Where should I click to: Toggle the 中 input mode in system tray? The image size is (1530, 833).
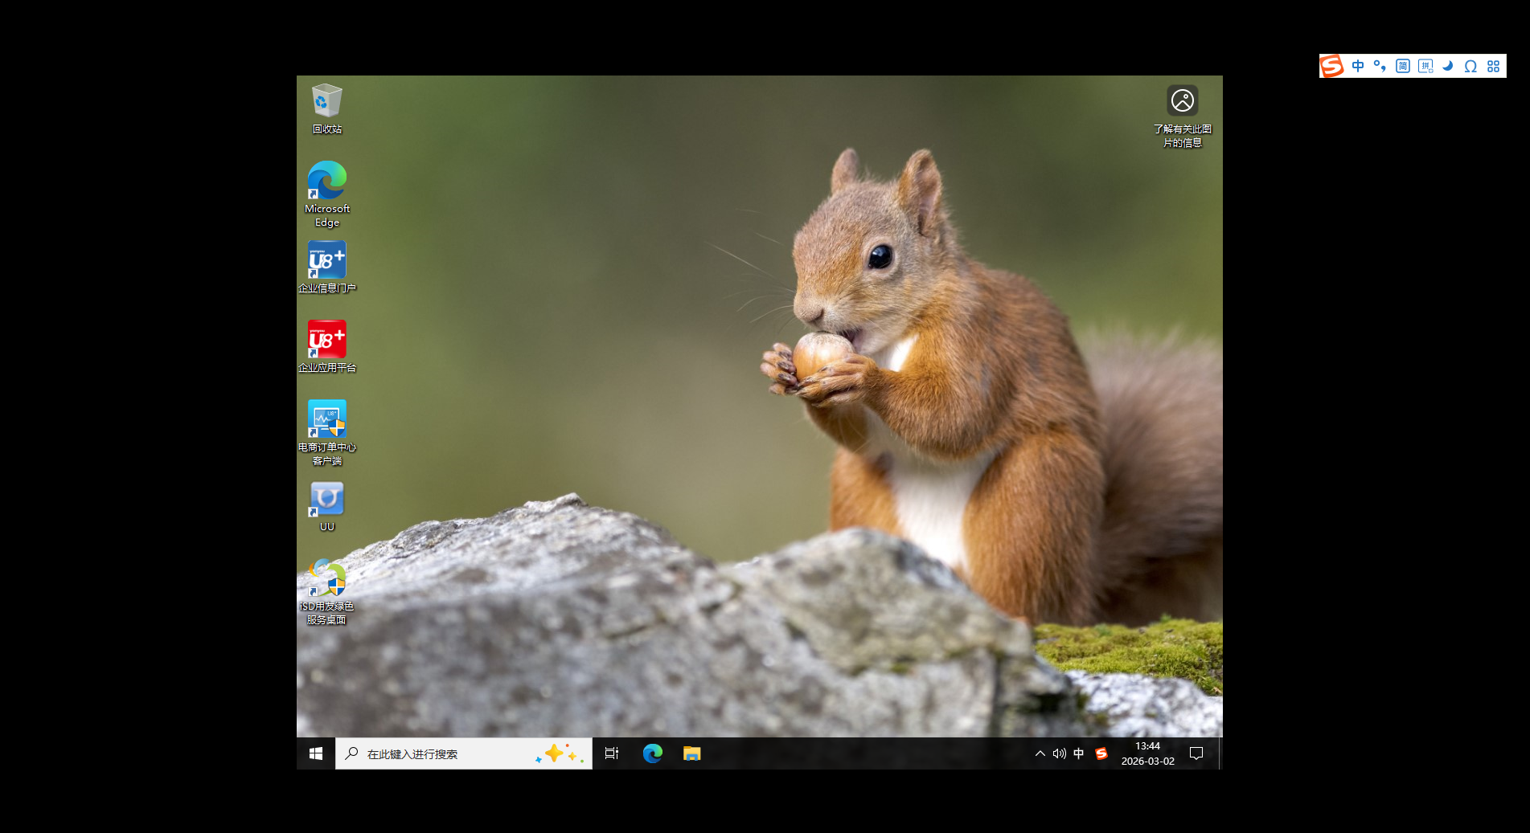tap(1079, 753)
